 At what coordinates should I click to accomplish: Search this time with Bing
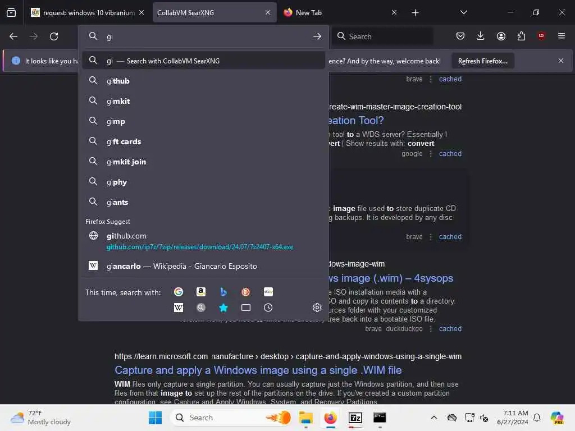pos(223,292)
